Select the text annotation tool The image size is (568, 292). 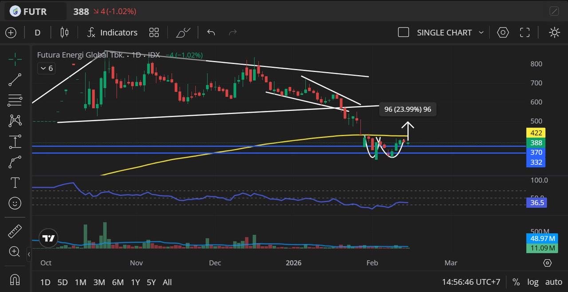tap(15, 183)
